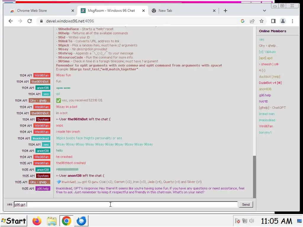
Task: Click the Online Members heading
Action: pyautogui.click(x=273, y=31)
